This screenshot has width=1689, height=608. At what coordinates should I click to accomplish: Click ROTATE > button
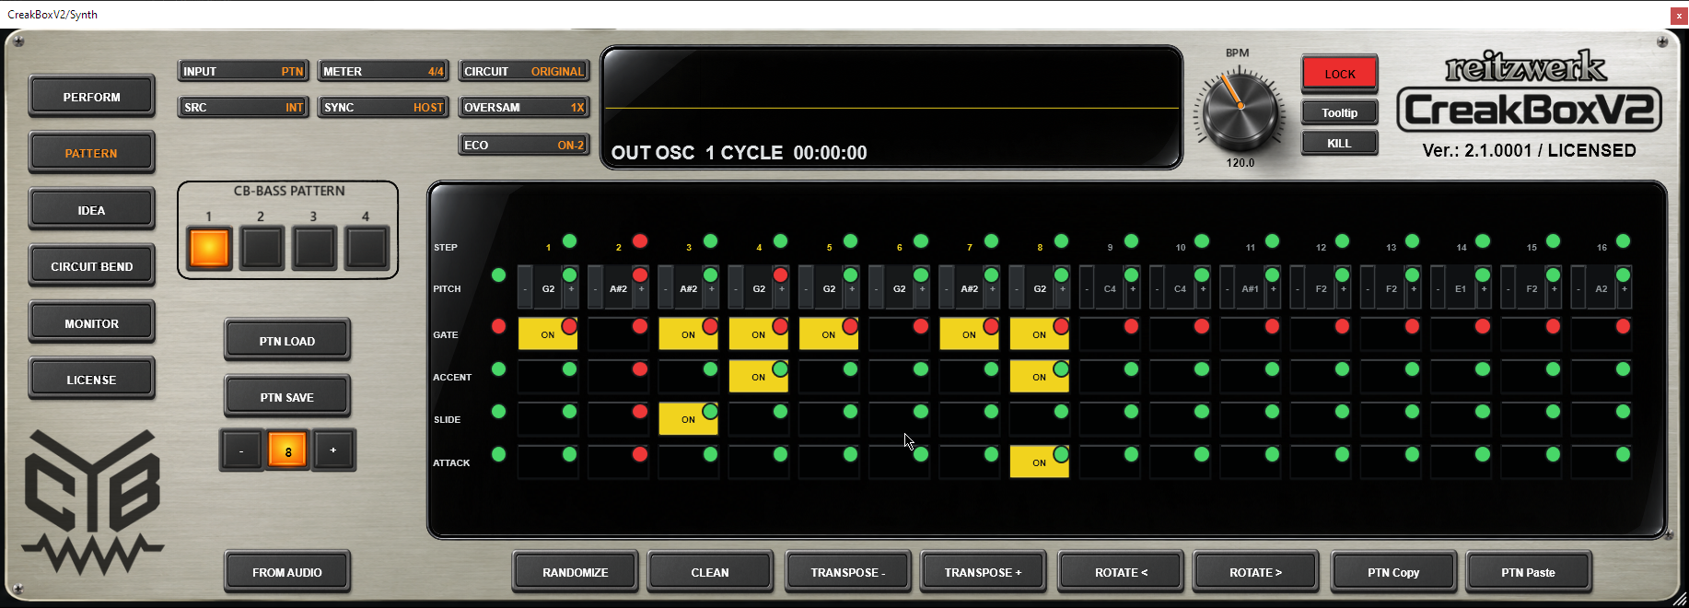(x=1255, y=572)
